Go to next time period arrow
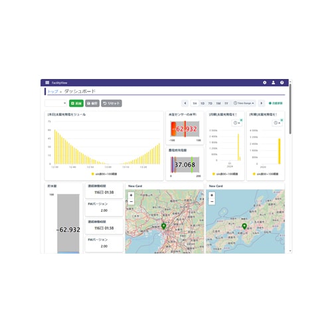This screenshot has height=332, width=332. coord(261,103)
